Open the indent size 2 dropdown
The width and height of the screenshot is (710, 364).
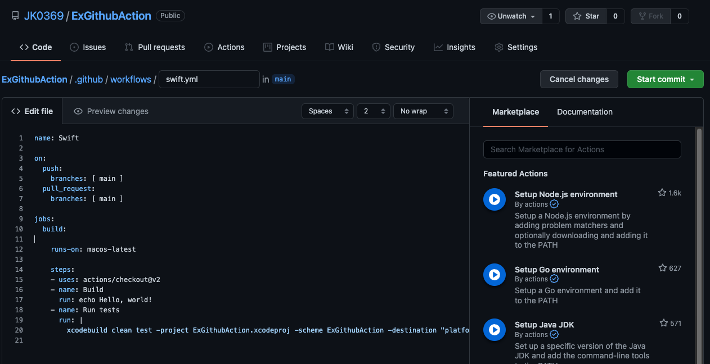point(374,111)
